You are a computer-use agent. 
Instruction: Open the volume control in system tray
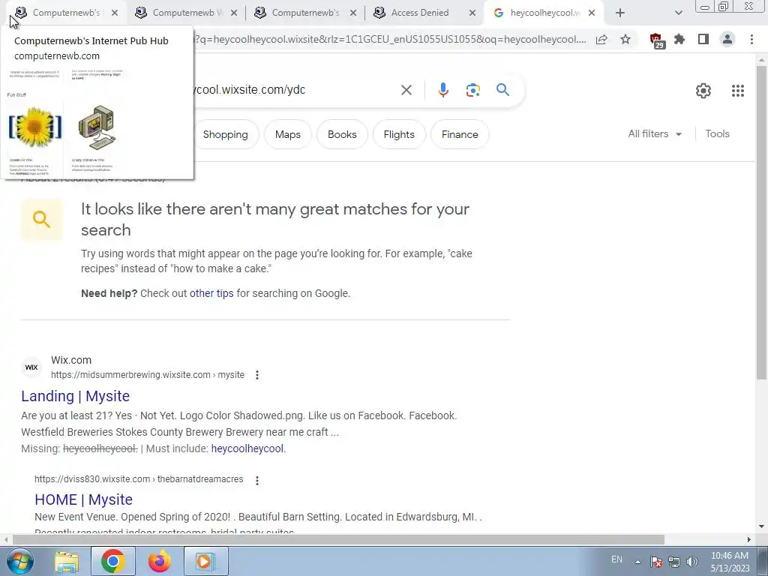click(692, 562)
